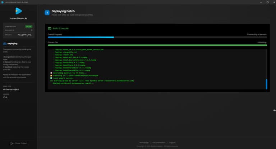The width and height of the screenshot is (276, 149).
Task: Click the blue step 3 badge
Action: point(47,13)
